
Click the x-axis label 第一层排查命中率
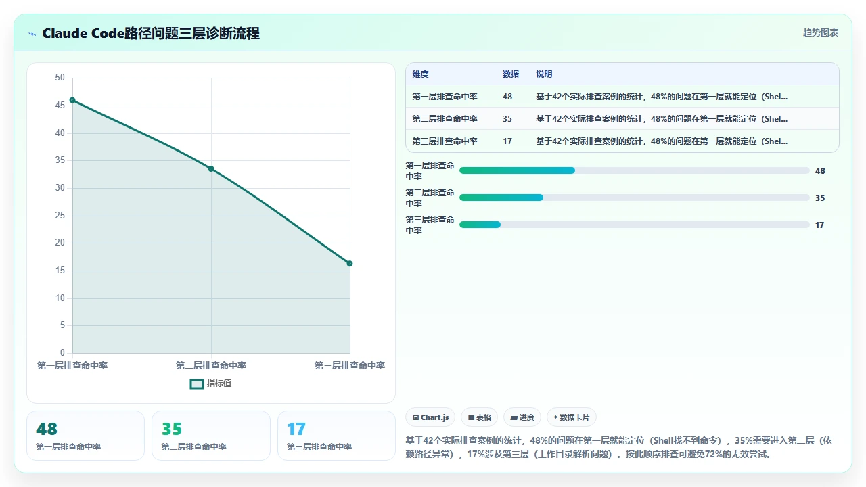72,365
